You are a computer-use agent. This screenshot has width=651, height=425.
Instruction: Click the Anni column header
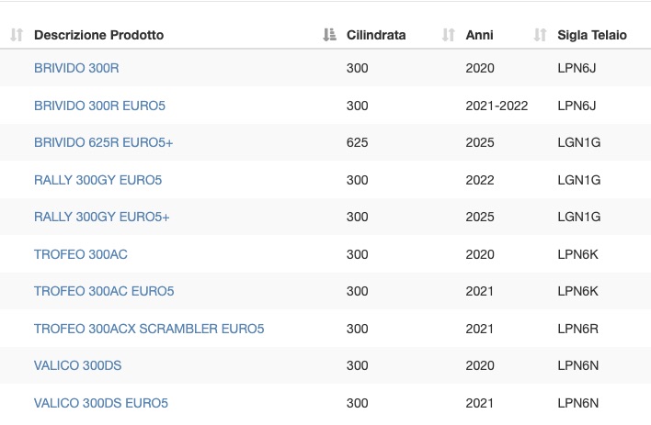(480, 35)
